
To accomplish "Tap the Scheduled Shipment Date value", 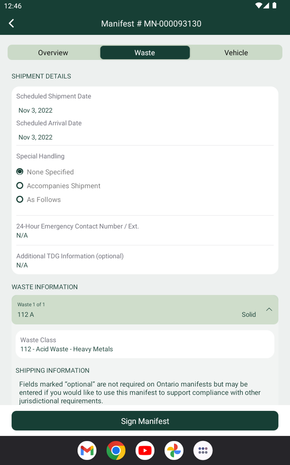I will [x=36, y=110].
